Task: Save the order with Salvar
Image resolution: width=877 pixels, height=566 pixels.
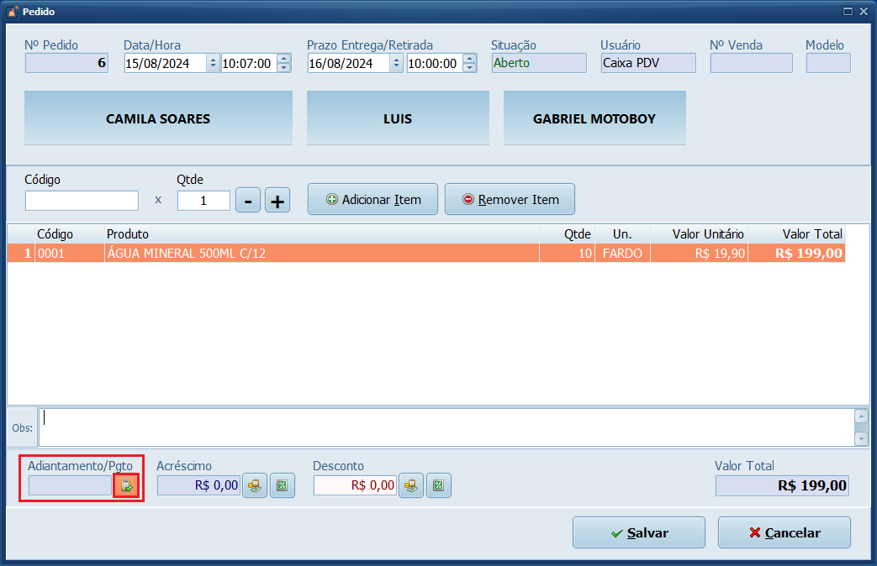Action: click(639, 532)
